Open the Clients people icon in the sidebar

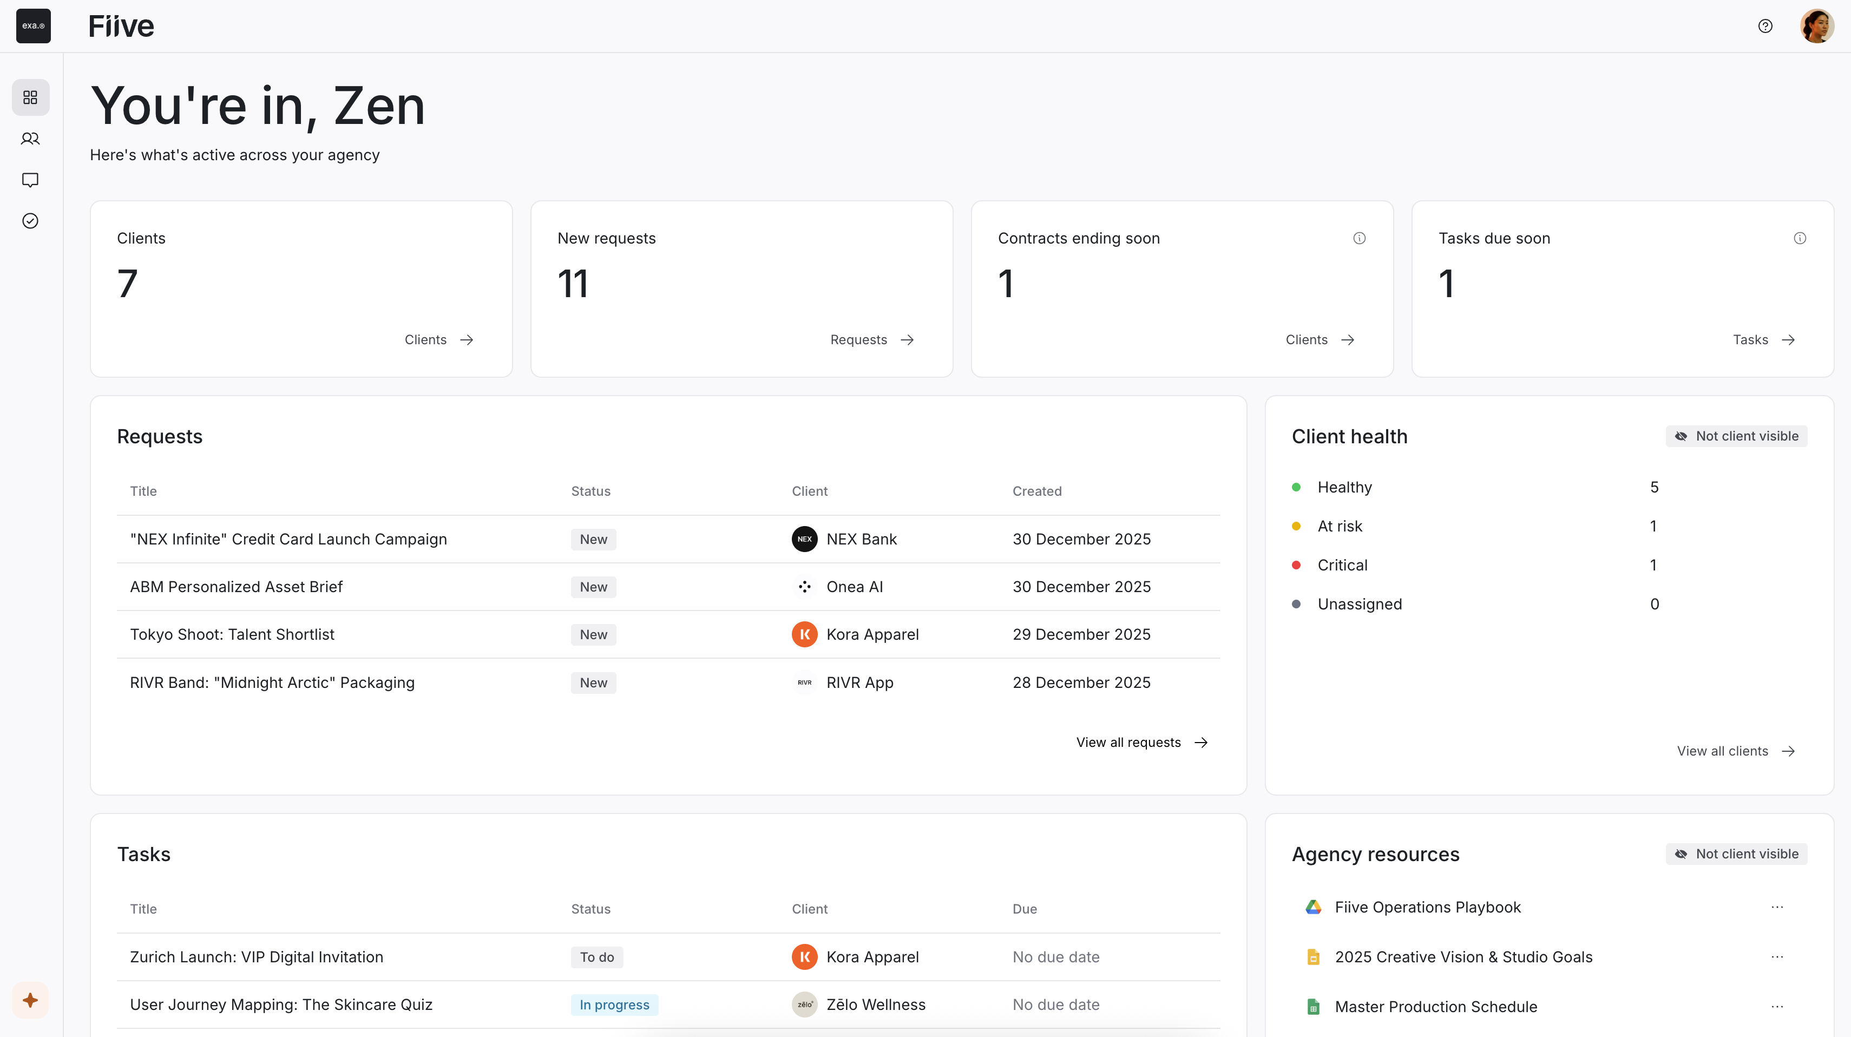click(30, 138)
